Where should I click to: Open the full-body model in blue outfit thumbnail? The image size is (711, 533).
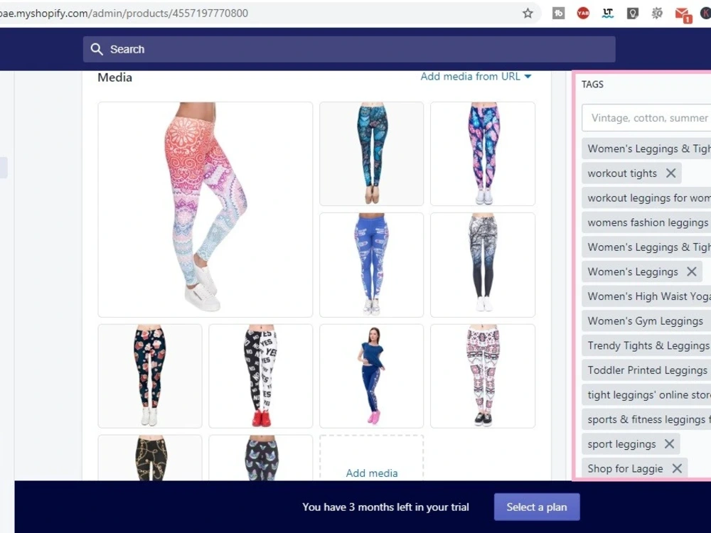pyautogui.click(x=371, y=376)
